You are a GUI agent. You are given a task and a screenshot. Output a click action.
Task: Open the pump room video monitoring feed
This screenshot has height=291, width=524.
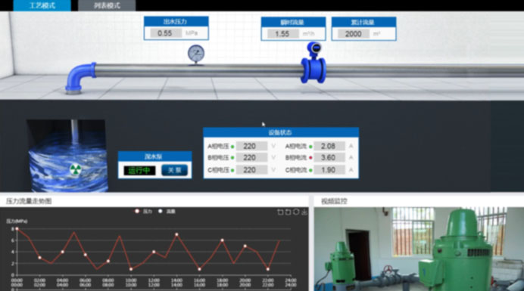tap(419, 249)
